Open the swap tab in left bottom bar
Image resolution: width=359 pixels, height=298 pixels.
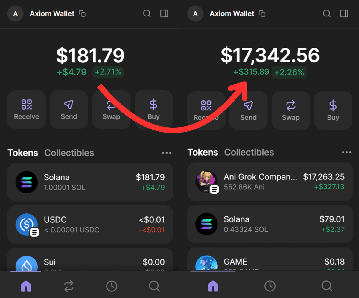[x=69, y=286]
